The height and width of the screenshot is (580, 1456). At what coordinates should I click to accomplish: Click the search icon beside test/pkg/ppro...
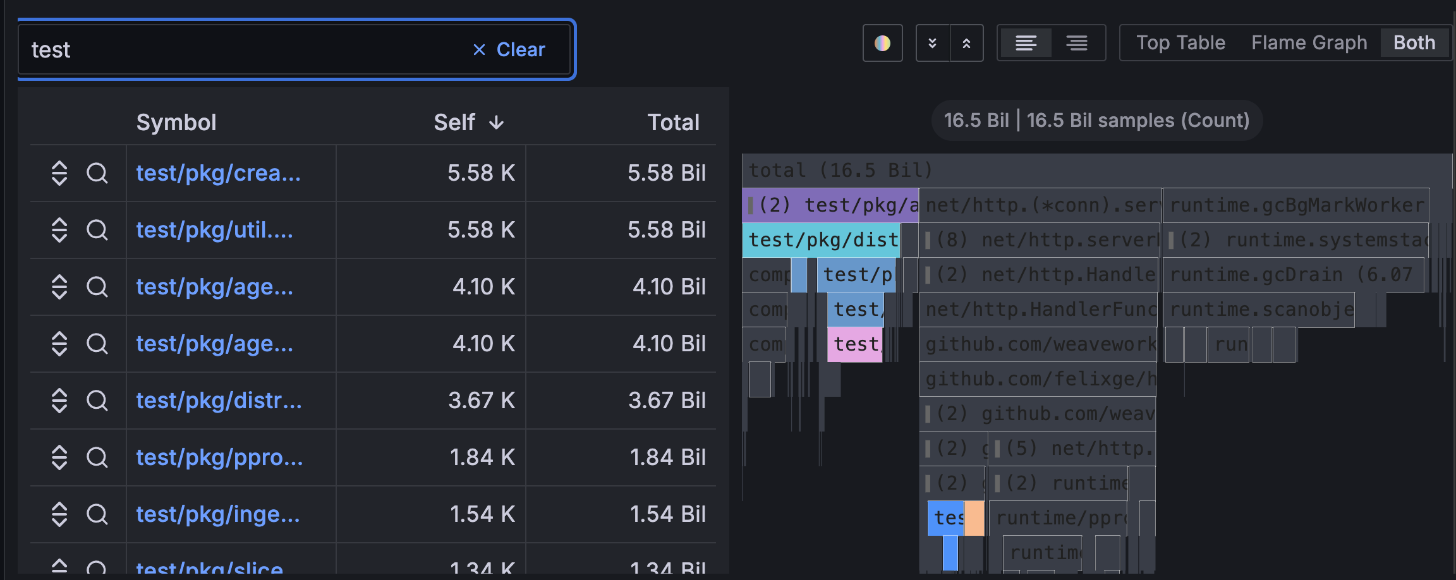98,457
